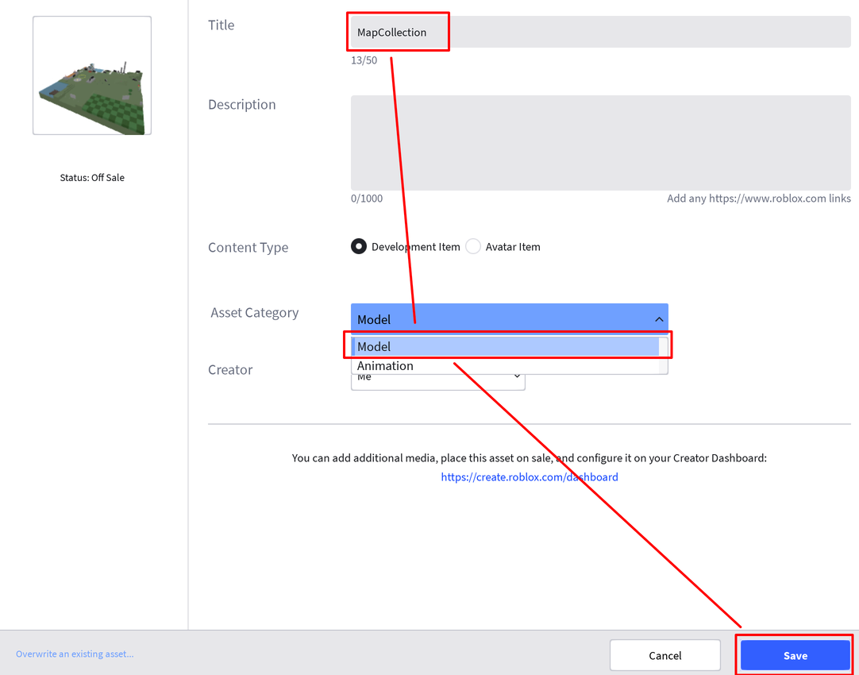Click the Creator dropdown arrow
This screenshot has height=675, width=859.
tap(518, 377)
